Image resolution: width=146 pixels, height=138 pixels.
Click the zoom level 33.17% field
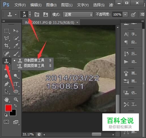click(x=28, y=134)
